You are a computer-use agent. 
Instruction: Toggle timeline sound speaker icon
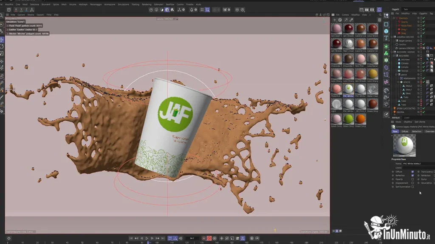point(181,238)
